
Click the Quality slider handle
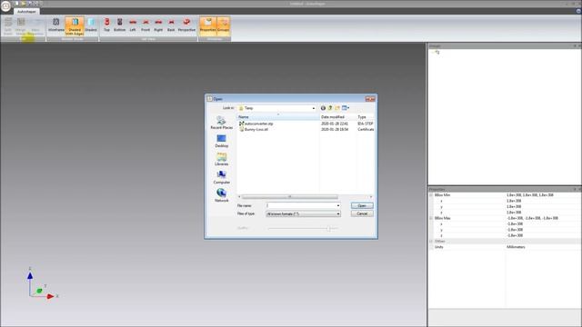click(x=328, y=228)
